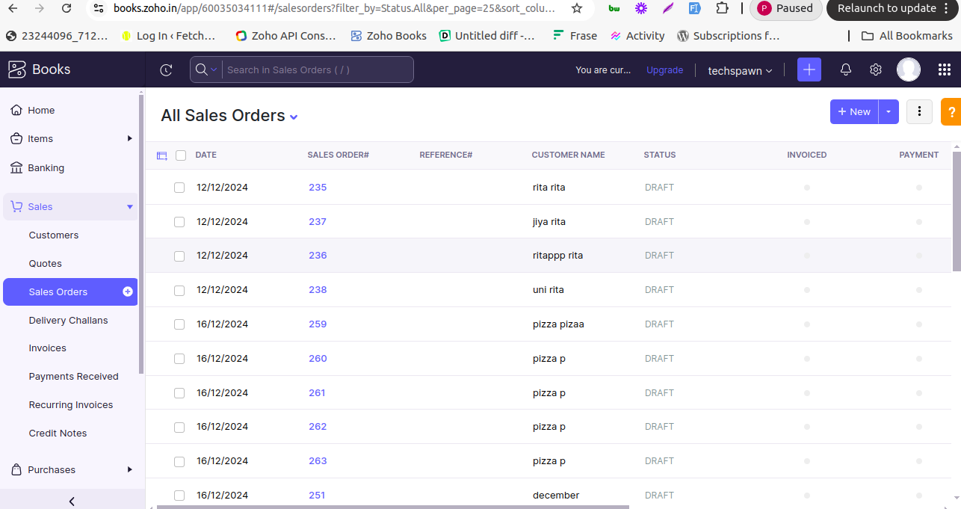Image resolution: width=961 pixels, height=509 pixels.
Task: Open sales order number 237
Action: click(318, 222)
